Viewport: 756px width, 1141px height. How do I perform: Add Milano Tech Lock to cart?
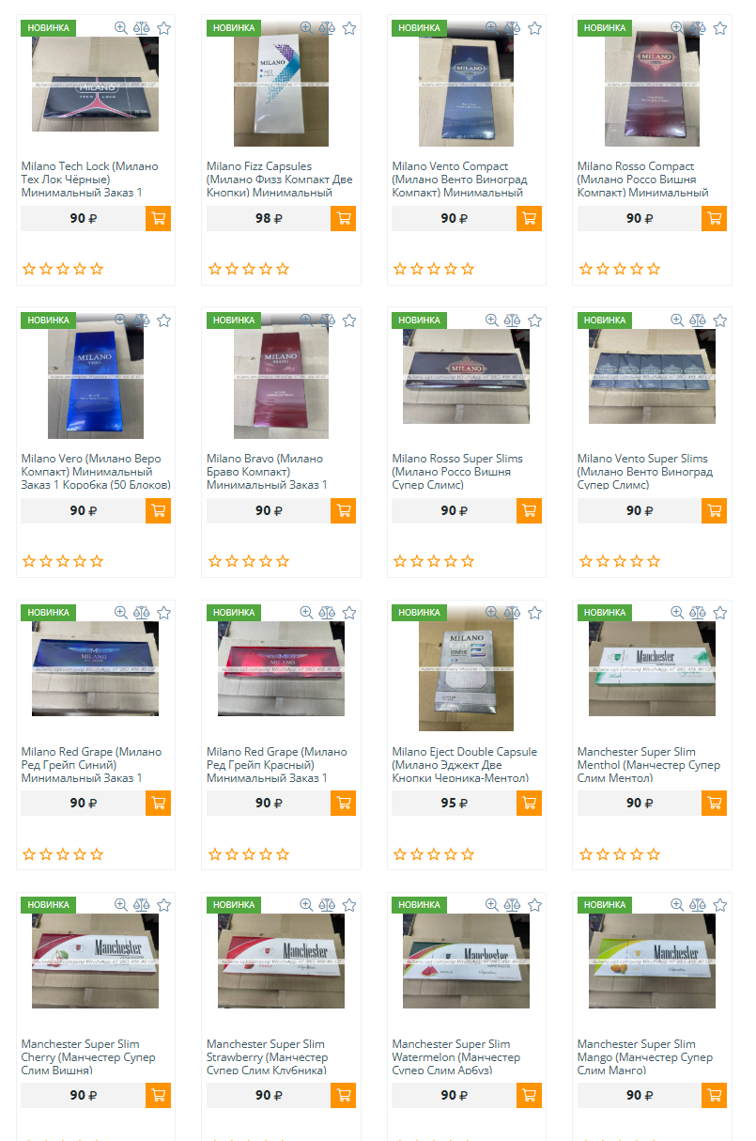coord(159,218)
